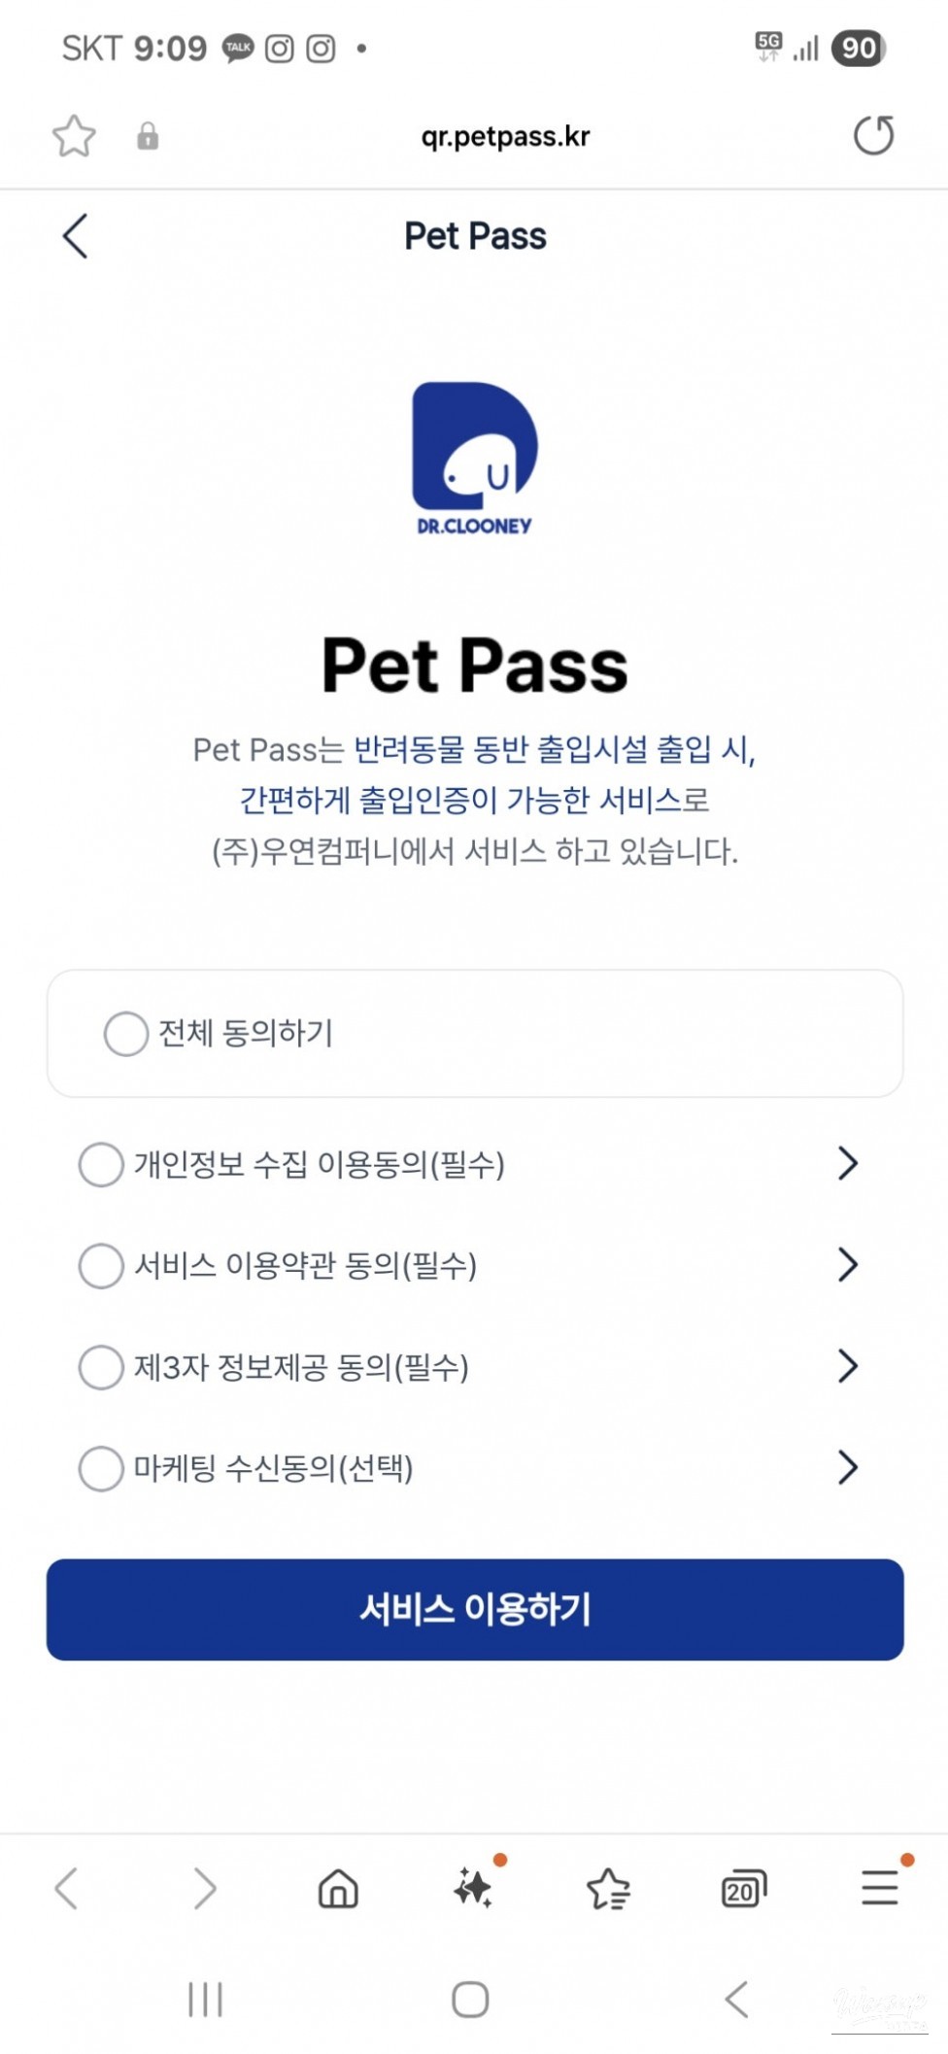Bookmark this page with the star icon
This screenshot has height=2054, width=948.
click(74, 136)
